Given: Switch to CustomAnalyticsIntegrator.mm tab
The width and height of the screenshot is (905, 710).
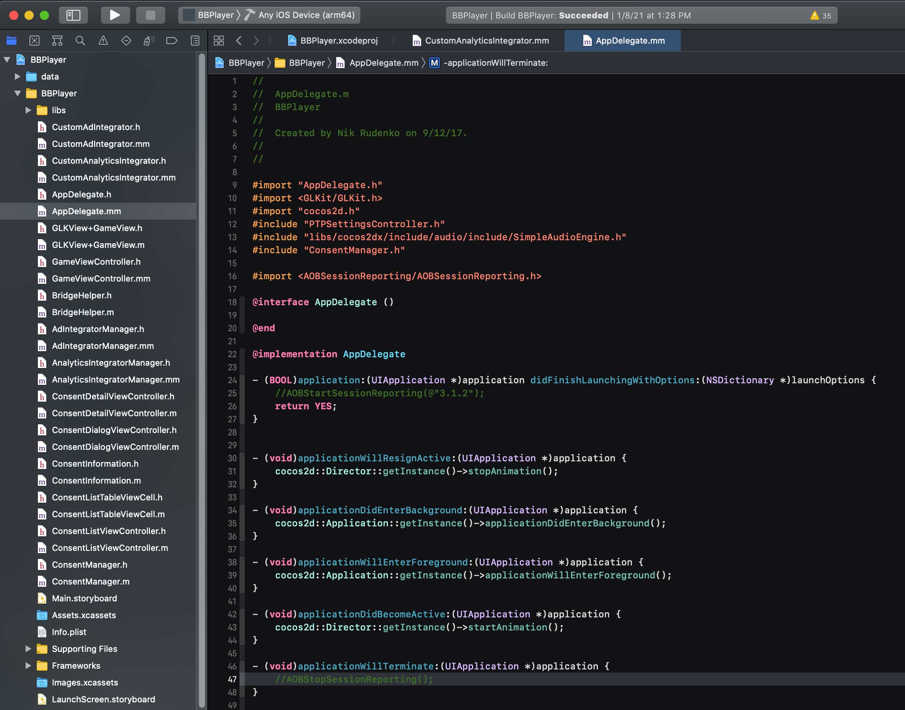Looking at the screenshot, I should click(480, 41).
